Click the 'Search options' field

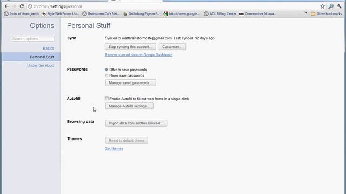pos(32,39)
